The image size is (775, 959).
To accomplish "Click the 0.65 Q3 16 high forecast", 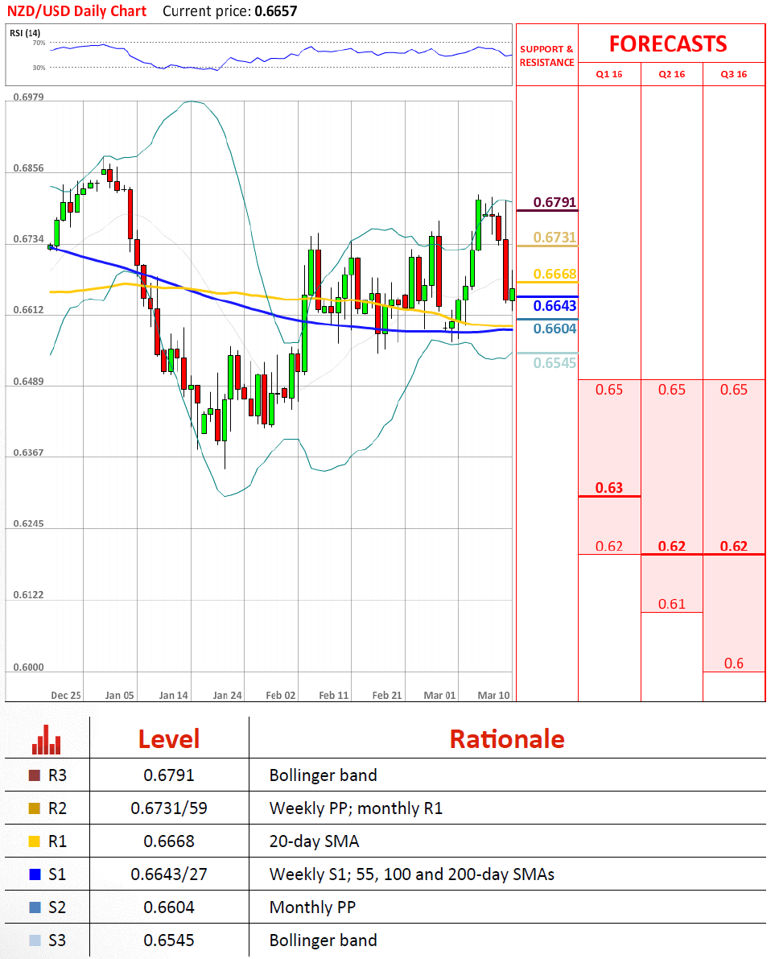I will point(734,390).
